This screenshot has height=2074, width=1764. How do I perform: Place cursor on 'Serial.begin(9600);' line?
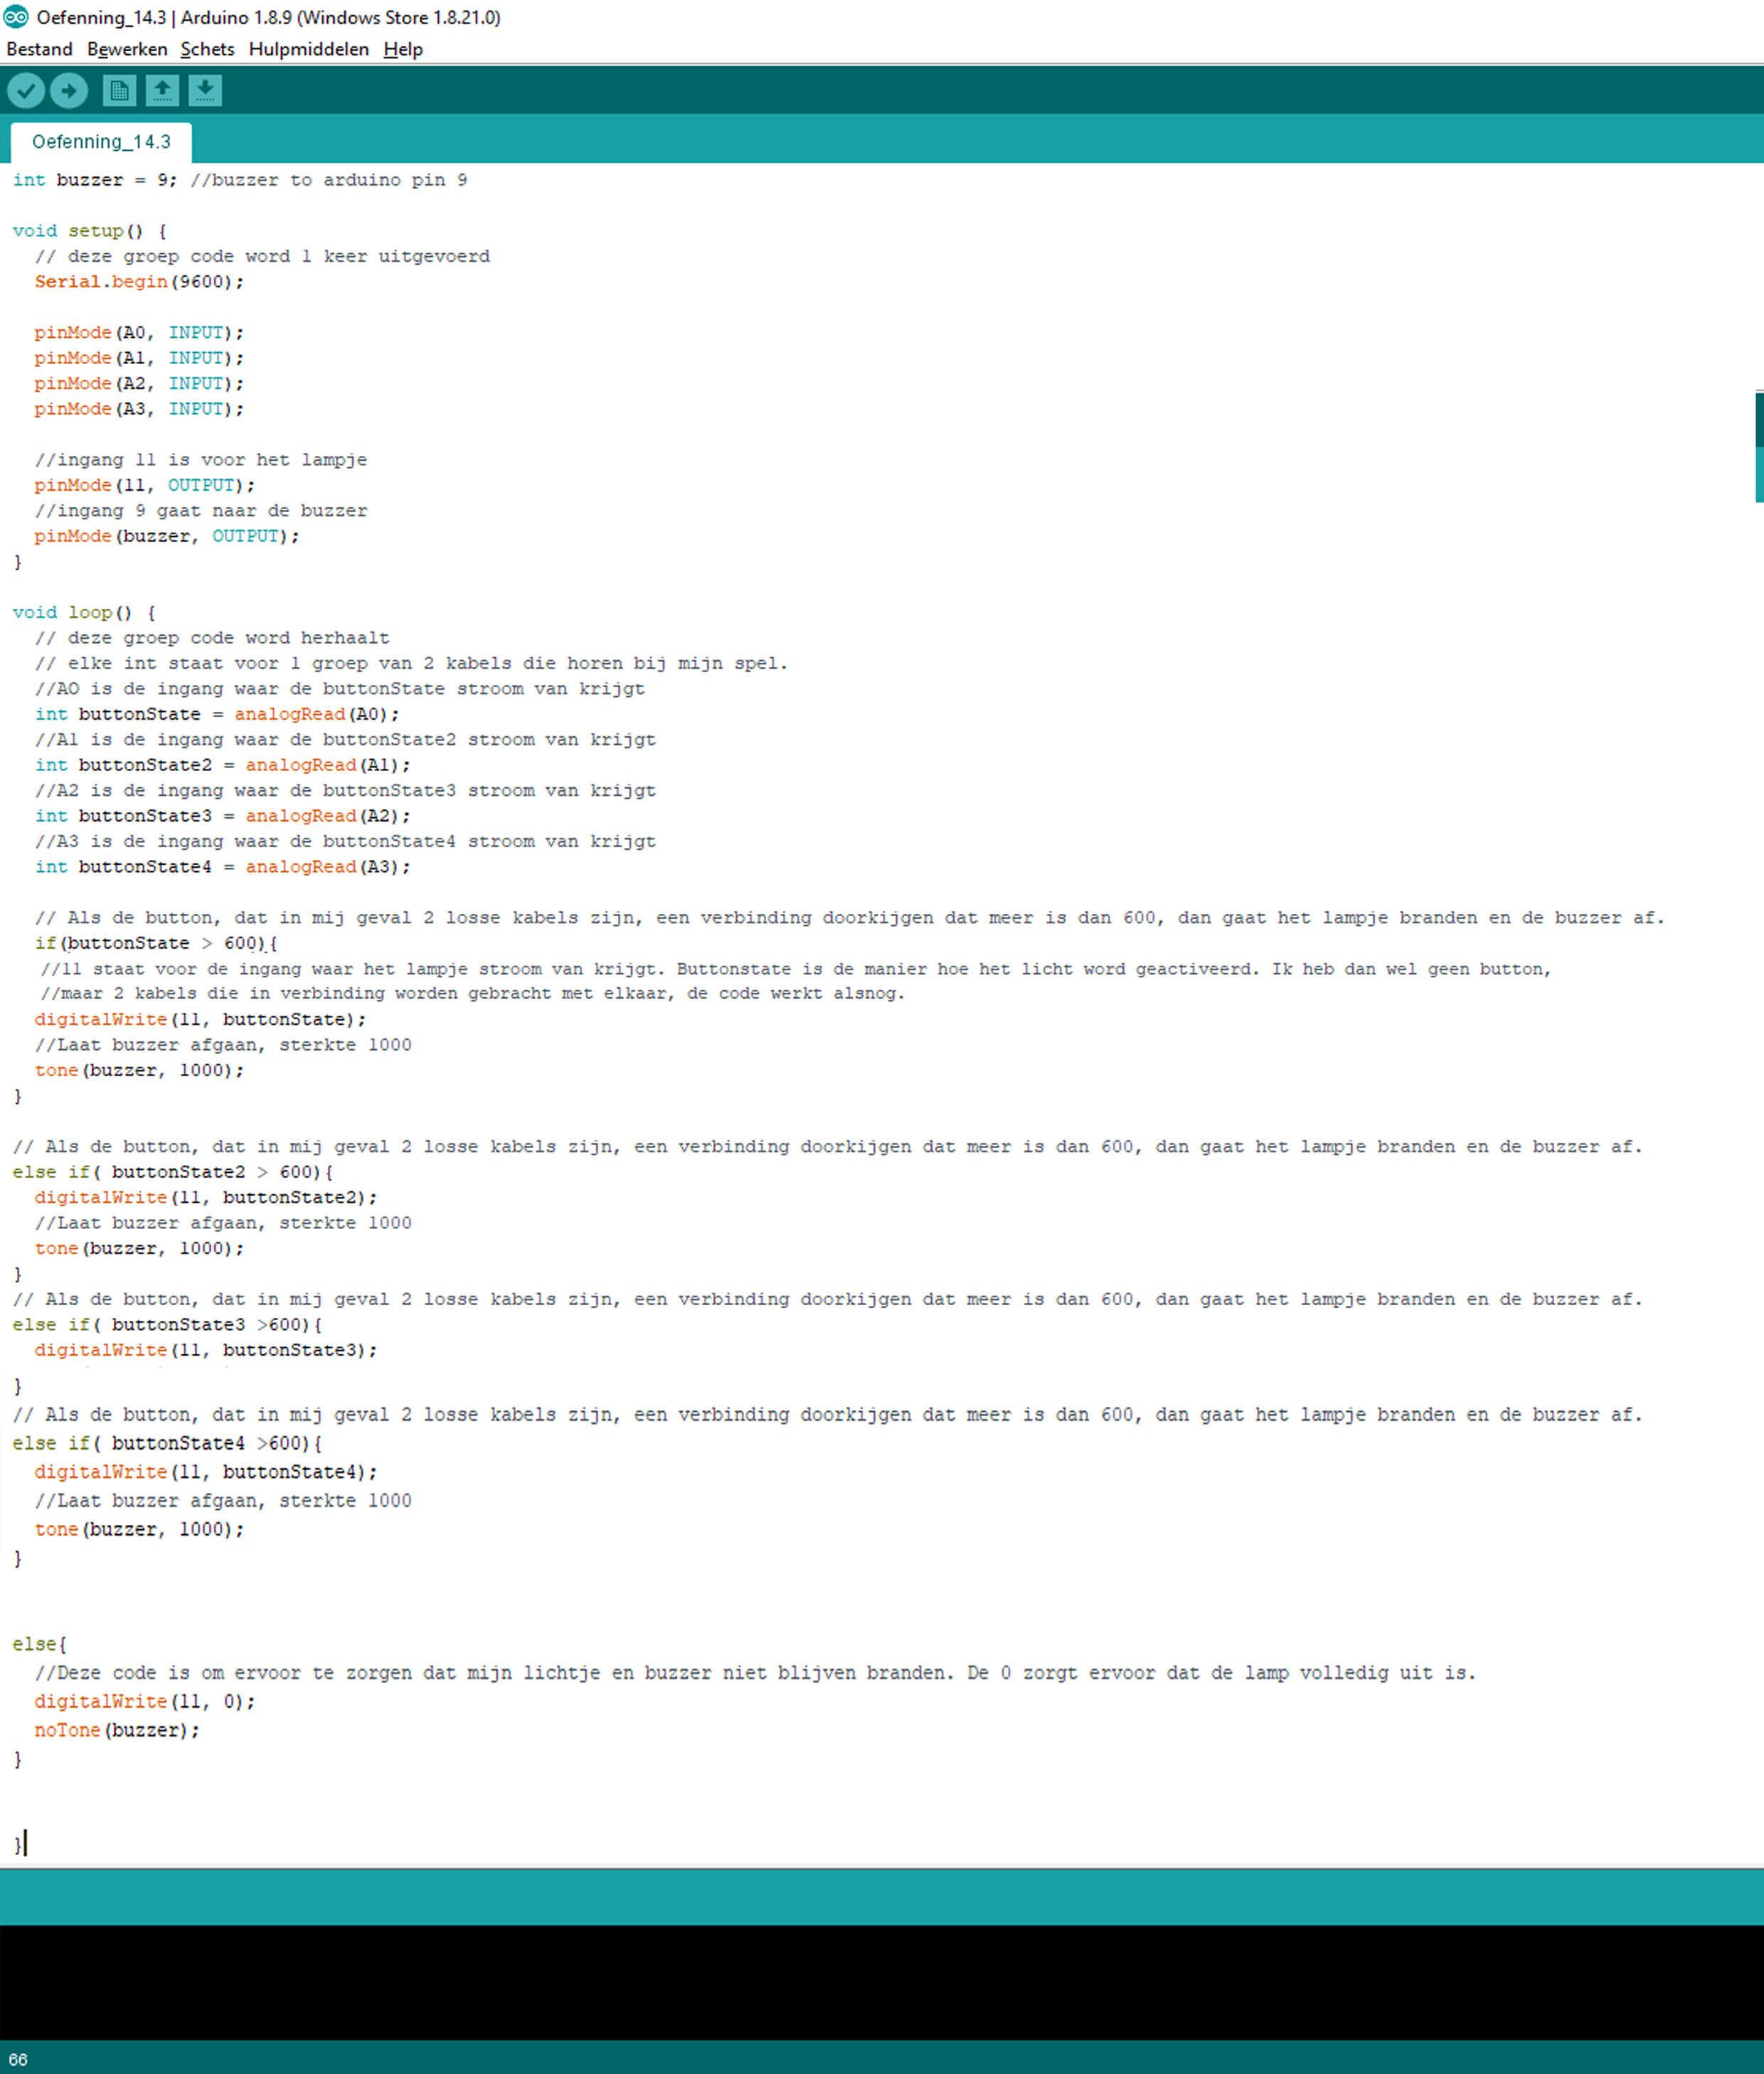tap(139, 282)
